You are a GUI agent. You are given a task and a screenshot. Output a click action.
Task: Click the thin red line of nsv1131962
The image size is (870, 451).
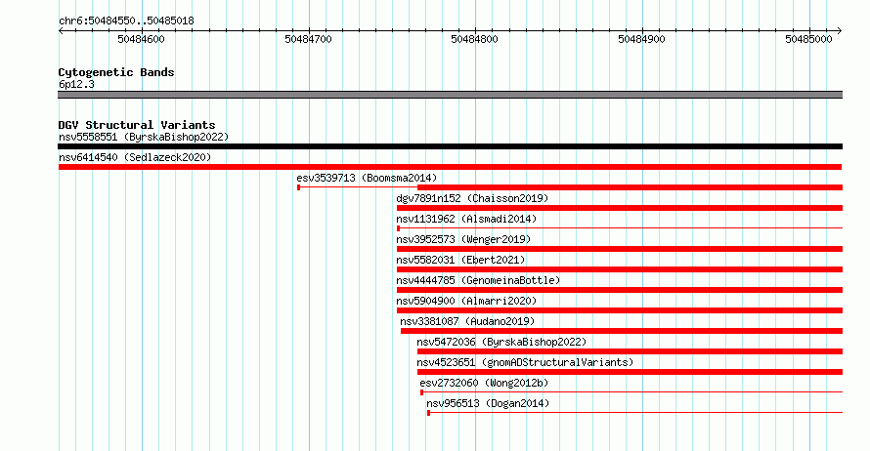tap(621, 228)
